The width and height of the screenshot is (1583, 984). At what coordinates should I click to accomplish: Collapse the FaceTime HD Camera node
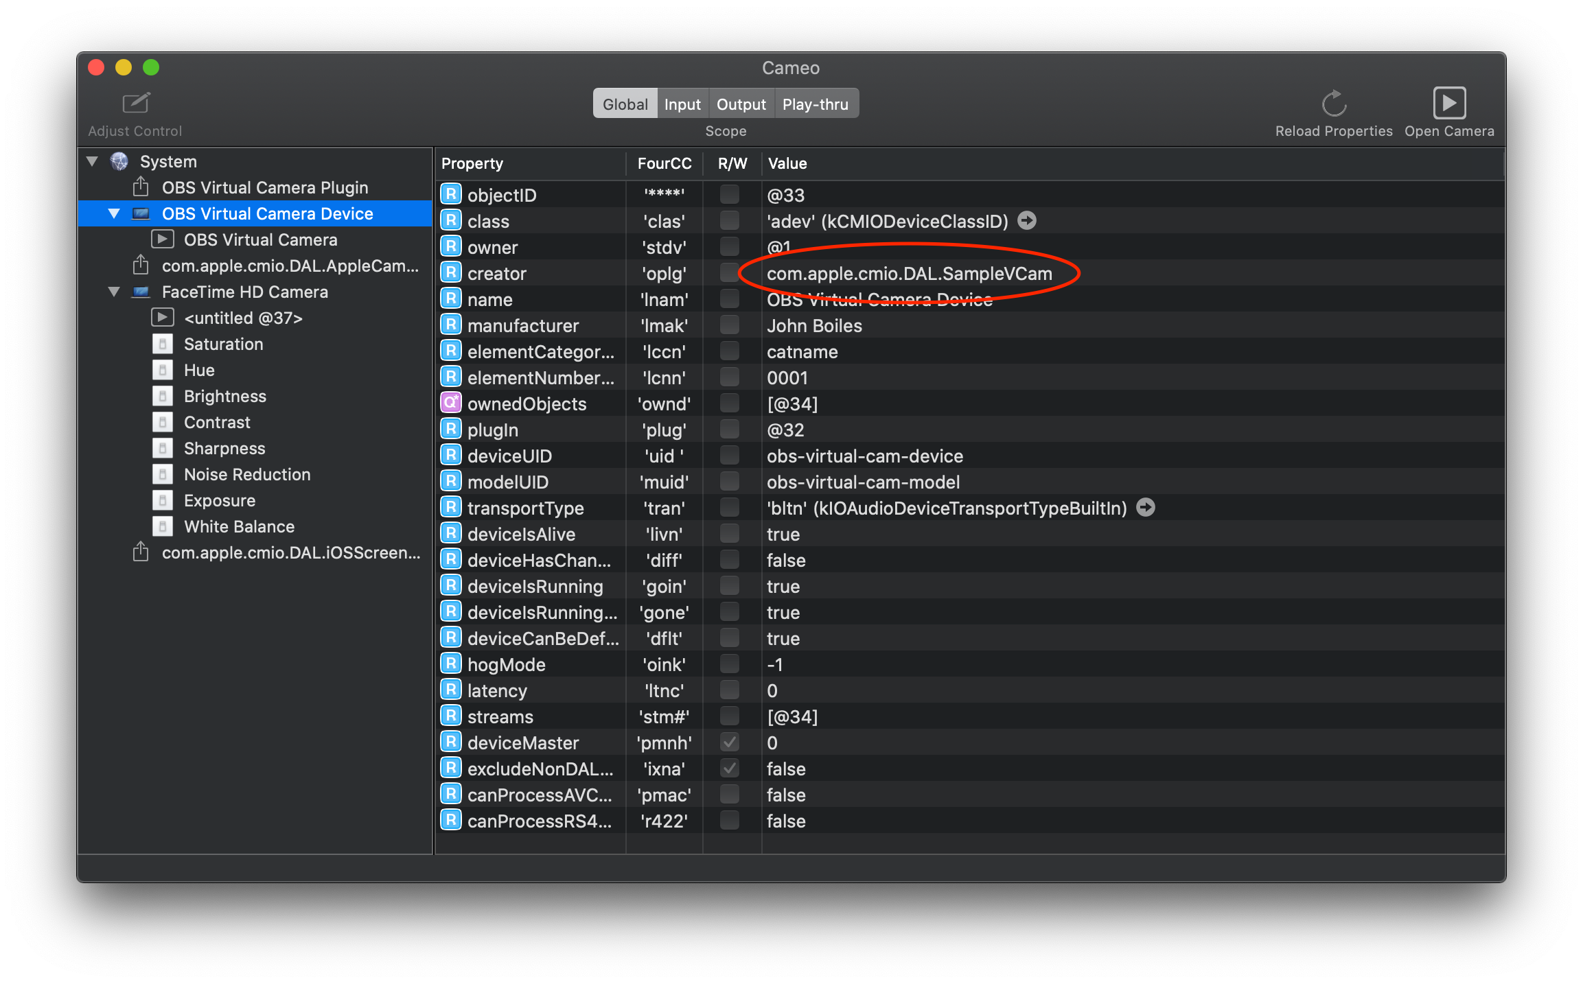[x=115, y=292]
